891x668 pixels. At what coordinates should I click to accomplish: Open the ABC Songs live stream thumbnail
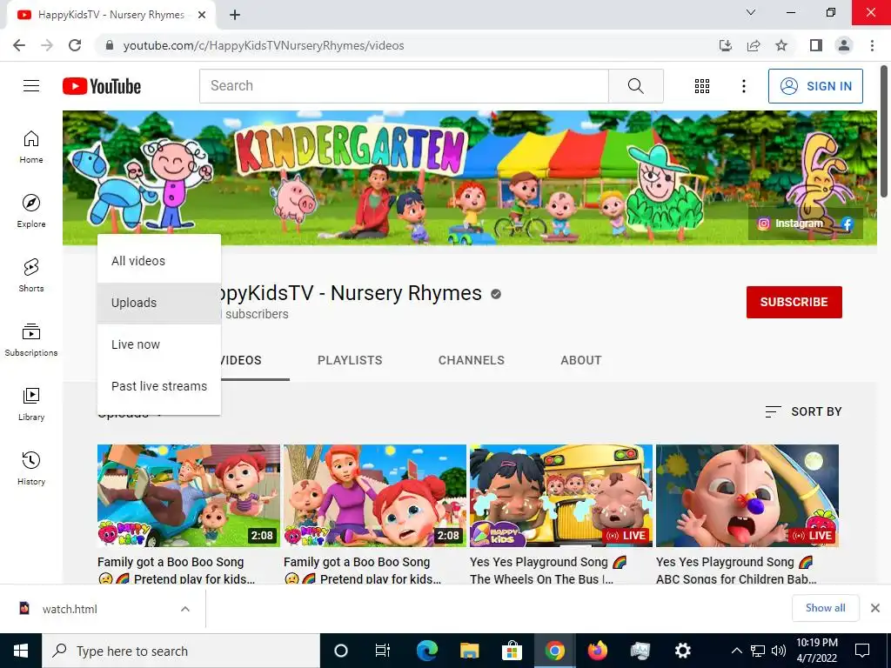tap(747, 495)
